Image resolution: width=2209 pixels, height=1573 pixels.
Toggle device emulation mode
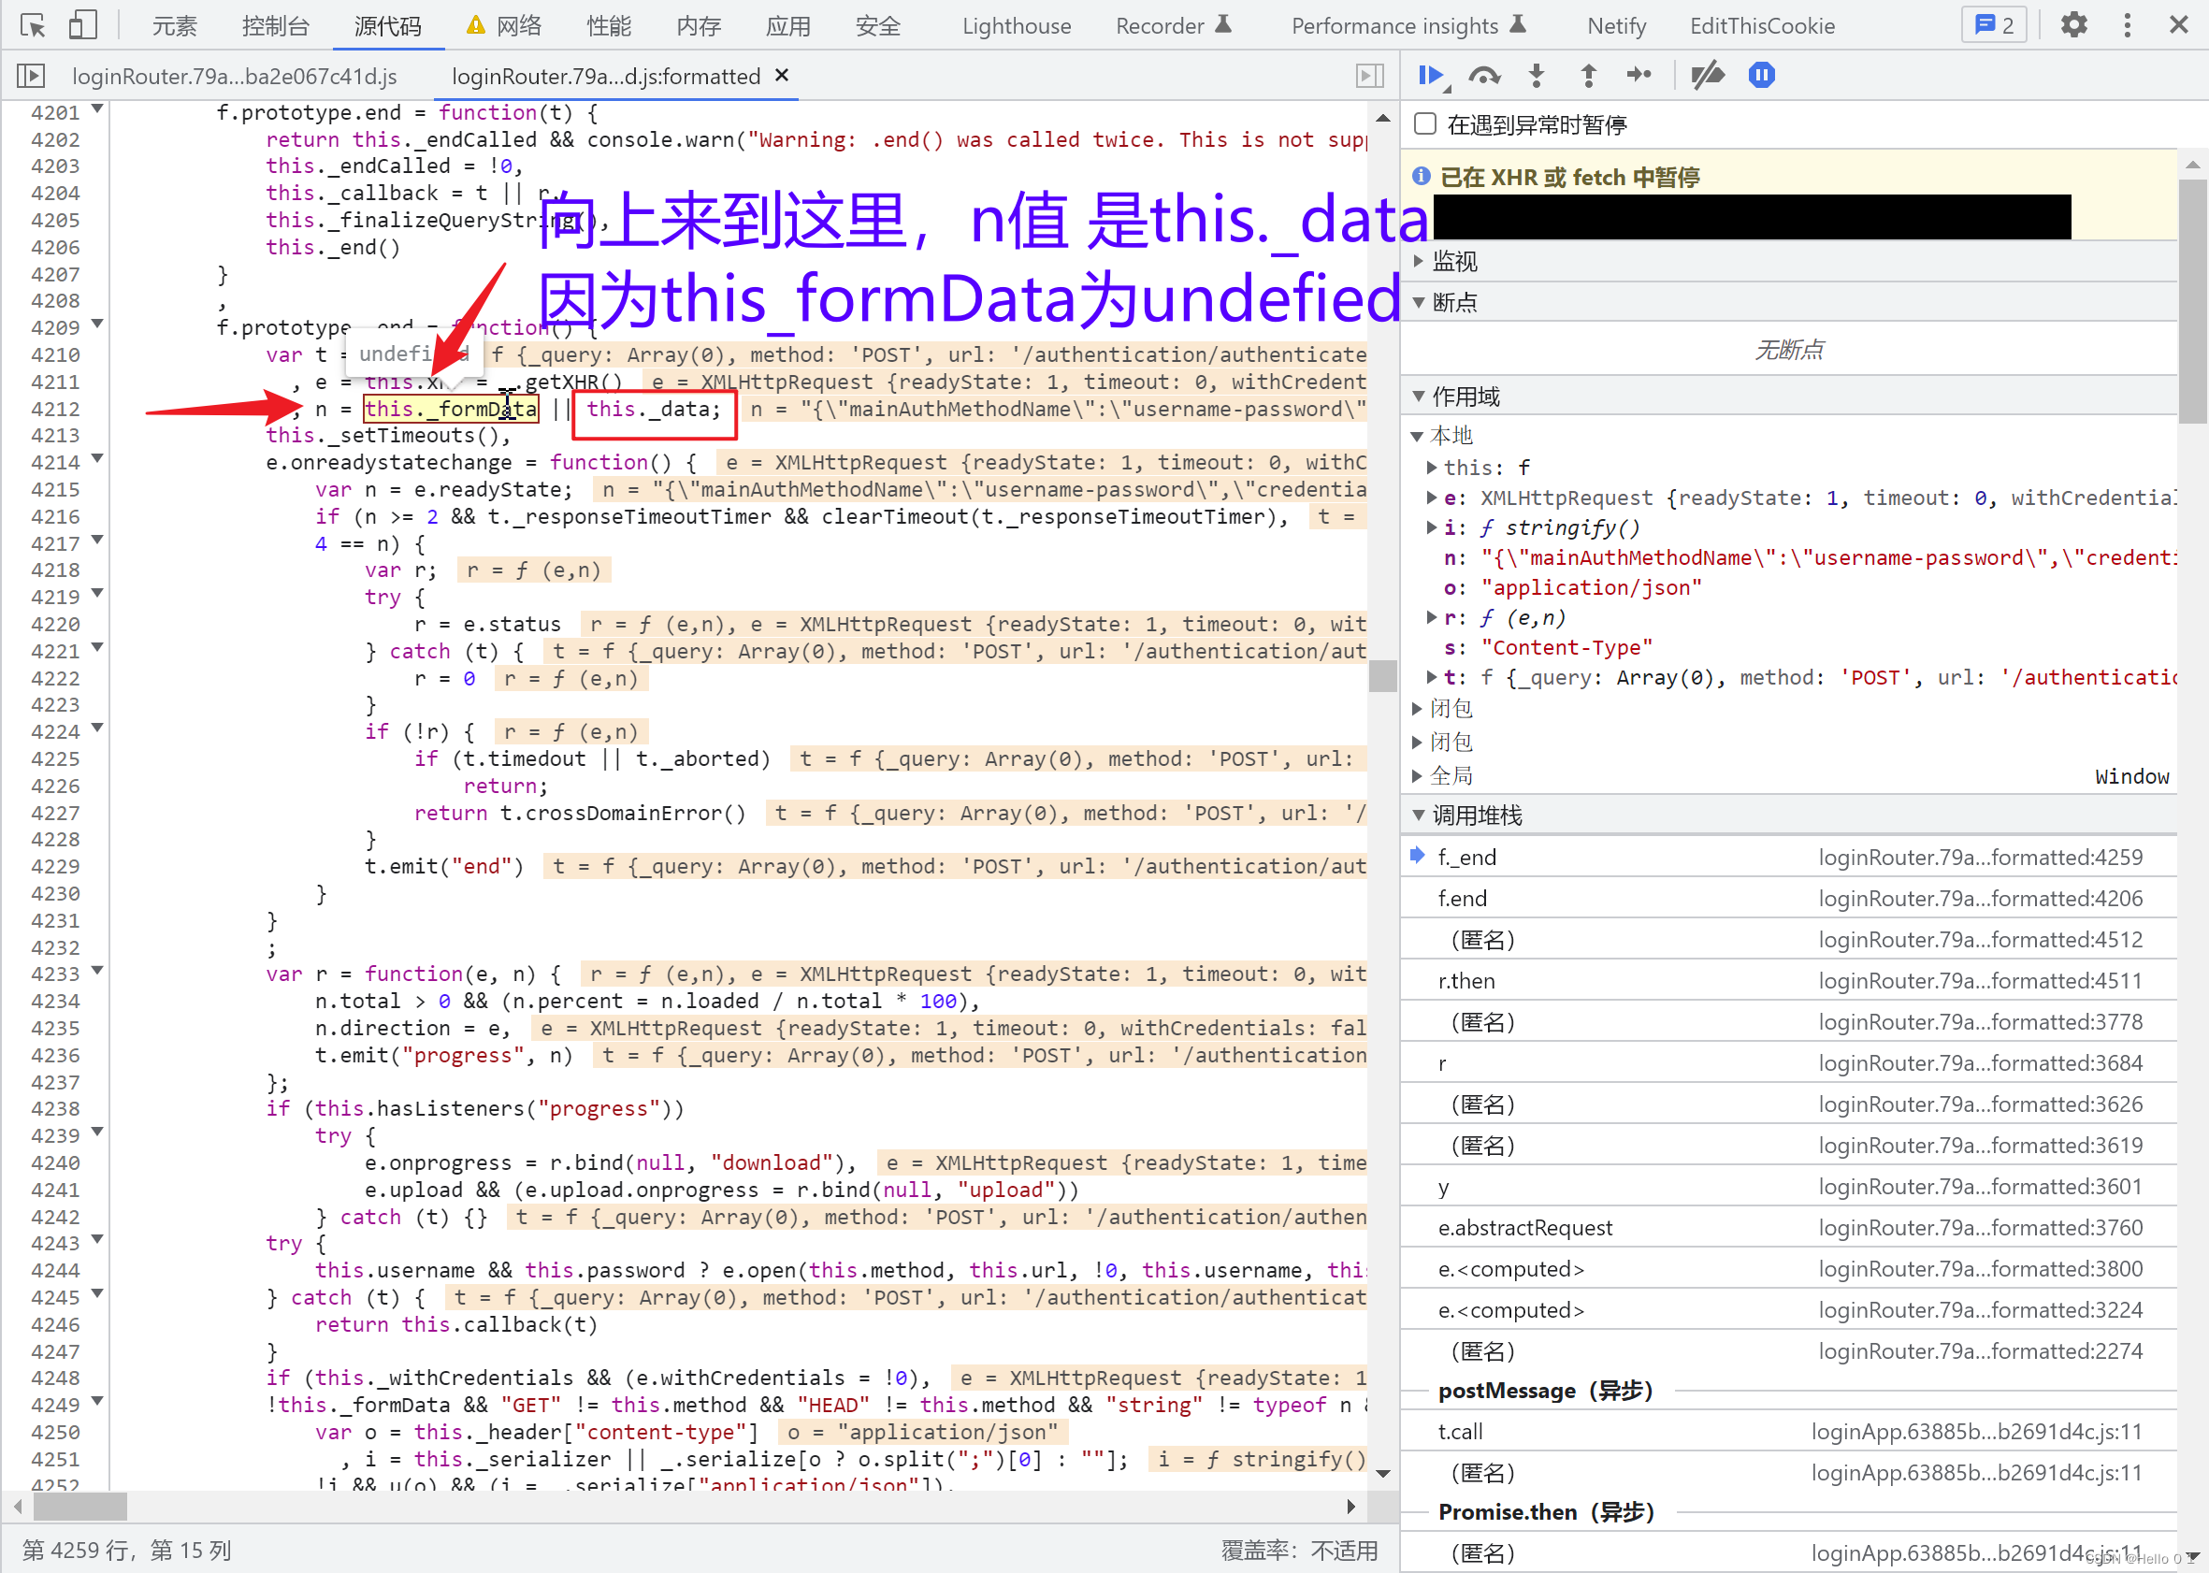coord(83,25)
